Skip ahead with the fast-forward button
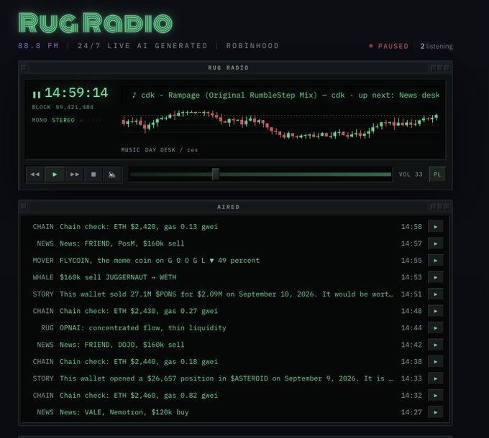 (75, 174)
